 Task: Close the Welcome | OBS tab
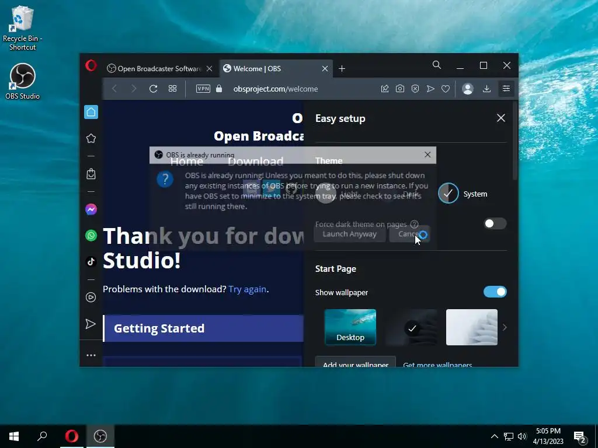(325, 69)
